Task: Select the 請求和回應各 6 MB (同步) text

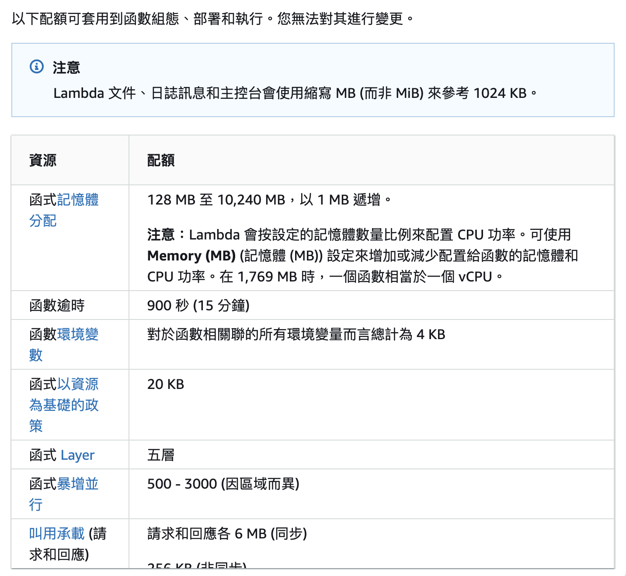Action: click(227, 534)
